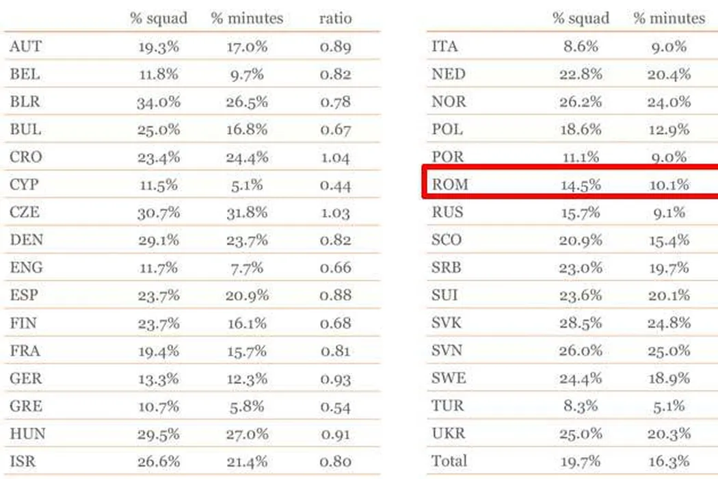Select ROM squad percentage 14.5%
718x479 pixels.
(x=581, y=184)
